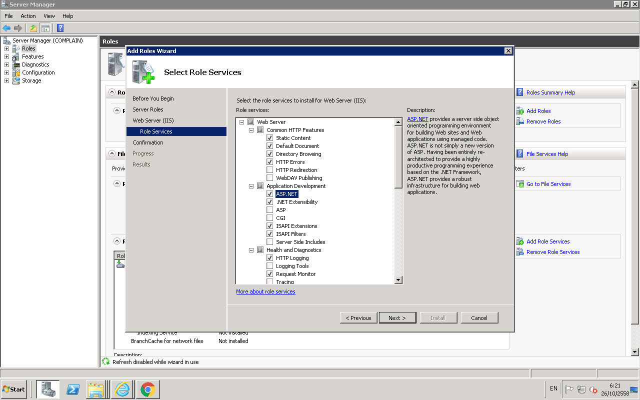Viewport: 640px width, 400px height.
Task: Enable the CGI checkbox
Action: [269, 217]
